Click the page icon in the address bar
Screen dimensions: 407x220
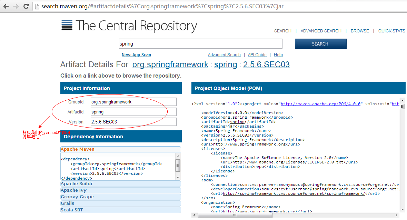37,6
